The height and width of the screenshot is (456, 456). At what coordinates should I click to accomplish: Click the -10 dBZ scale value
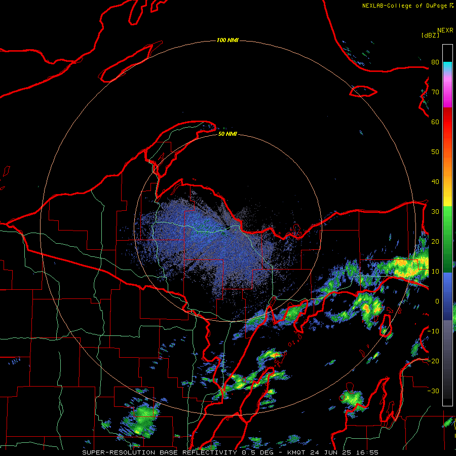point(433,331)
